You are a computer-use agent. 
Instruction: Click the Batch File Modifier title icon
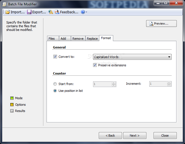4,4
